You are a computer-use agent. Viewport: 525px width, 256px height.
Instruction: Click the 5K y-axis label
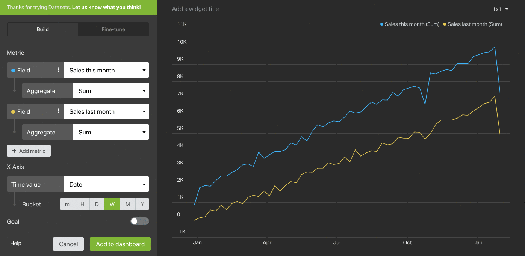coord(180,128)
